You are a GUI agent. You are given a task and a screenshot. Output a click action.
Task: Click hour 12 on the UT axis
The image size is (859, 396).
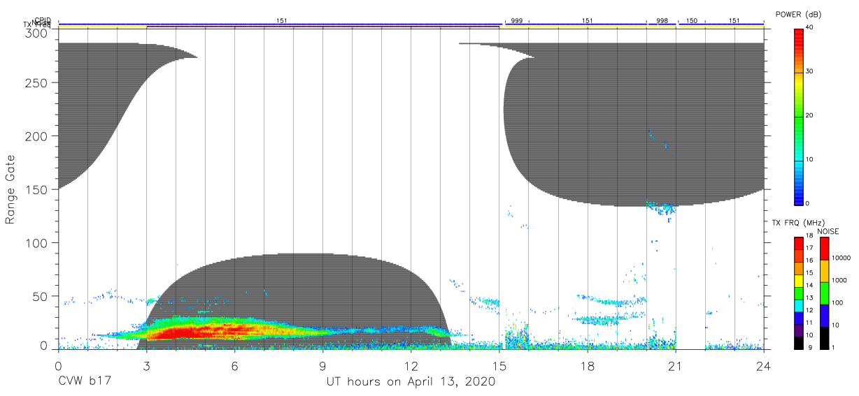[411, 366]
